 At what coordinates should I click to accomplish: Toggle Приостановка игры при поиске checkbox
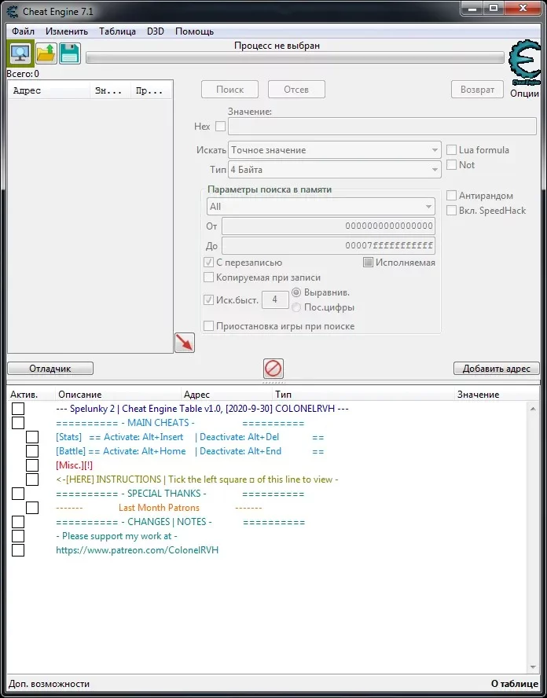coord(208,326)
